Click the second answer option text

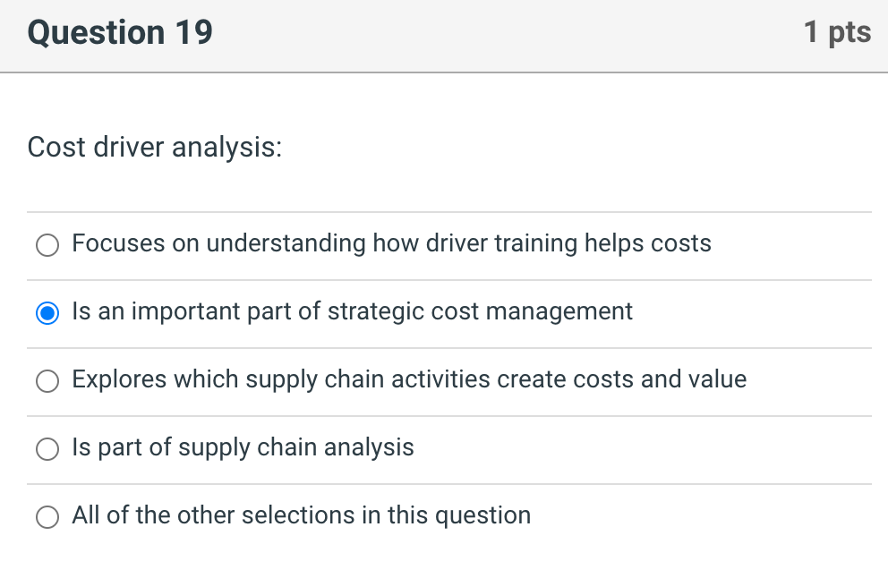click(353, 312)
